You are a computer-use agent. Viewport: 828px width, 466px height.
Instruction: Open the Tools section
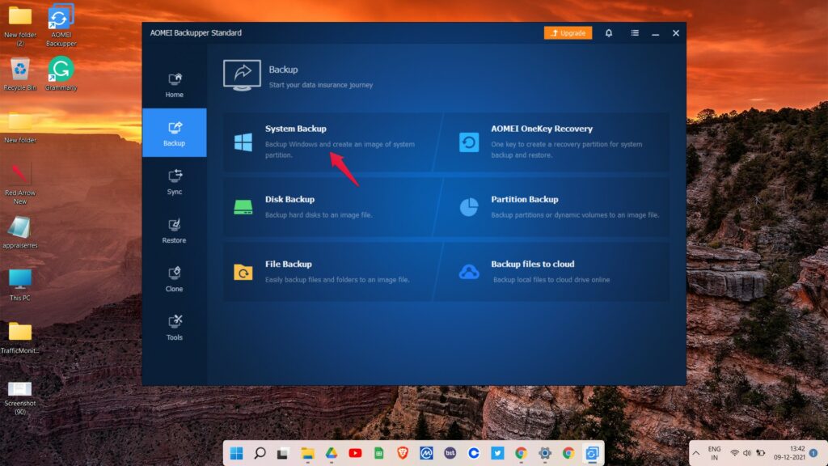[174, 328]
